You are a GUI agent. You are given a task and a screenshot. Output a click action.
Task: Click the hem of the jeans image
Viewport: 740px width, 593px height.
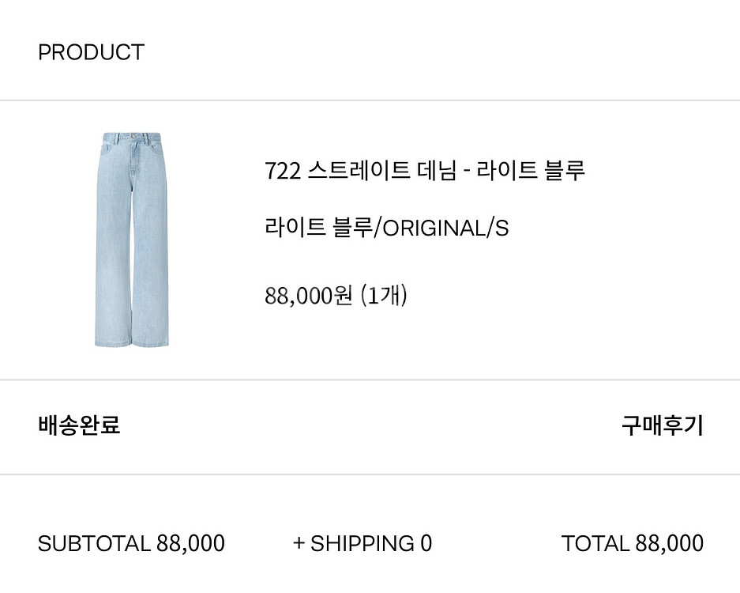click(x=132, y=343)
